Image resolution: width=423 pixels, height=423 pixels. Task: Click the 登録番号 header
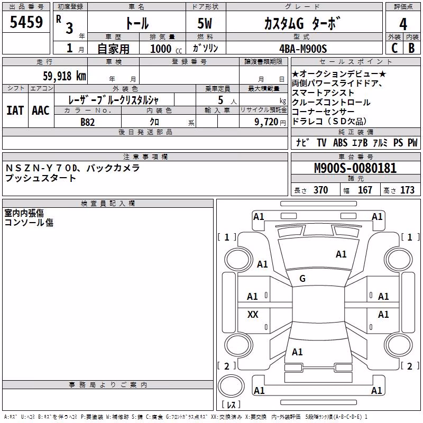click(x=189, y=62)
